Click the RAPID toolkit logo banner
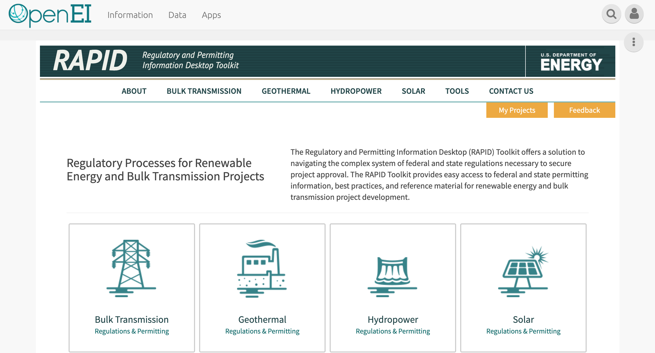This screenshot has height=353, width=655. coord(90,61)
